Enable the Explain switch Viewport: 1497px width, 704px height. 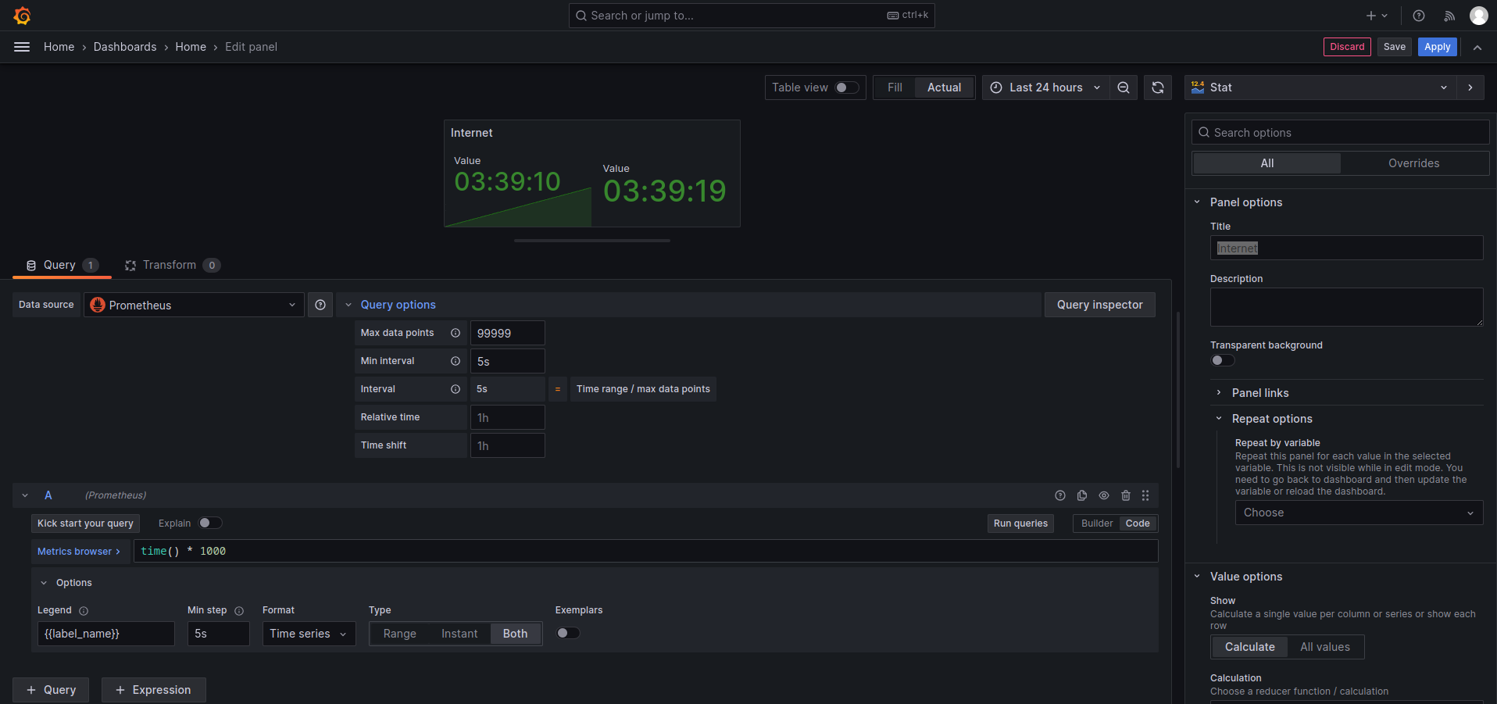point(210,523)
